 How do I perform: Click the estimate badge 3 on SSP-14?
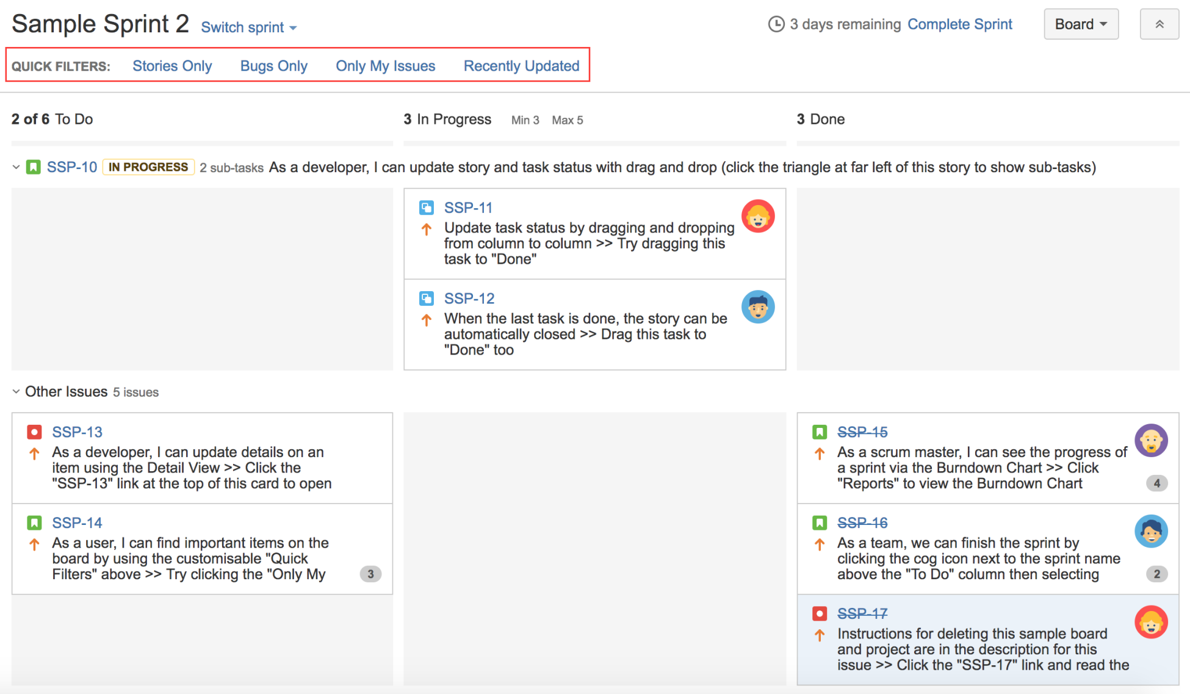370,574
